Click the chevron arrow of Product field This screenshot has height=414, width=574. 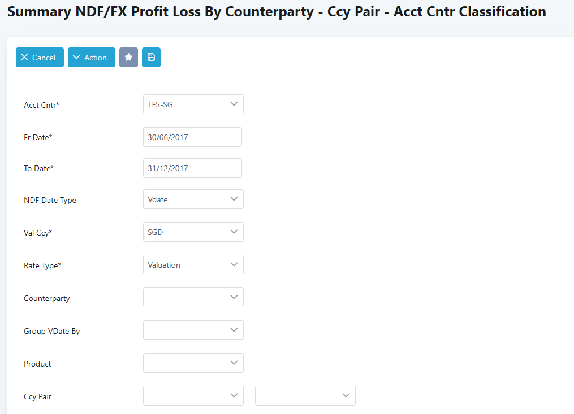click(234, 363)
